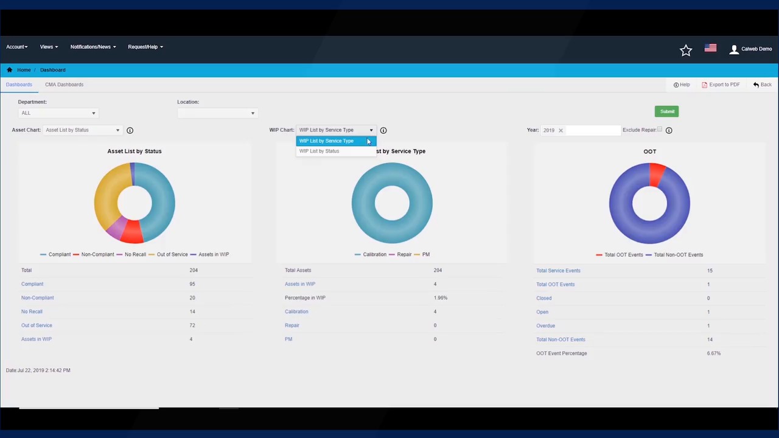Viewport: 779px width, 438px height.
Task: Click info icon next to Asset Chart
Action: tap(130, 130)
